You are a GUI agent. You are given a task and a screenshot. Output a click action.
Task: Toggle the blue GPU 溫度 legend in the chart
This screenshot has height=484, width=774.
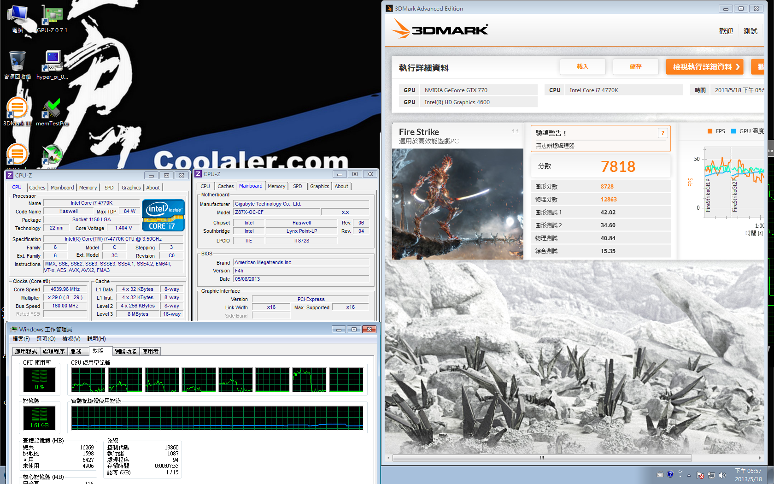click(x=747, y=131)
